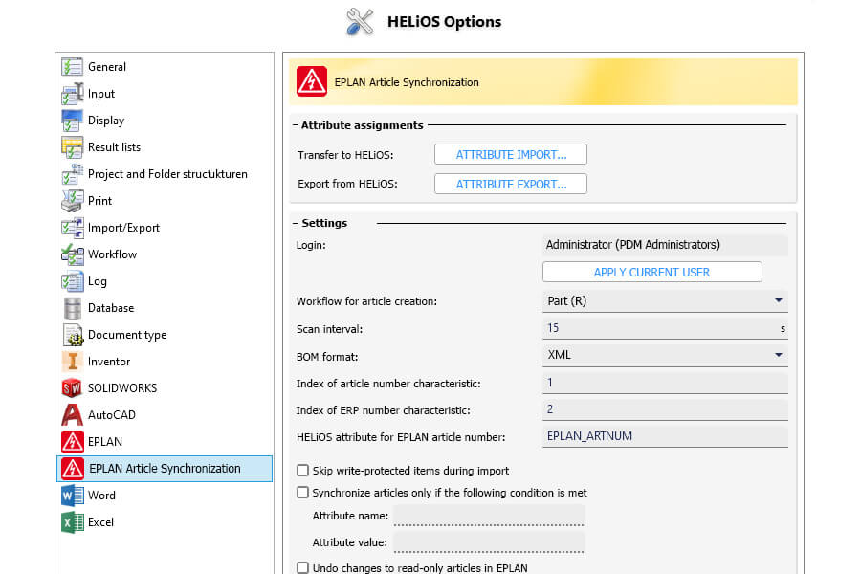Click the Workflow icon

pyautogui.click(x=72, y=254)
